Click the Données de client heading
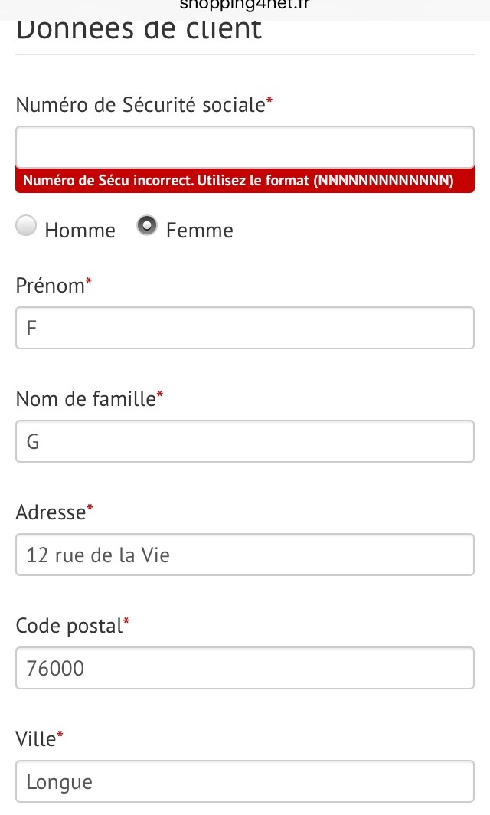The width and height of the screenshot is (490, 815). coord(139,31)
